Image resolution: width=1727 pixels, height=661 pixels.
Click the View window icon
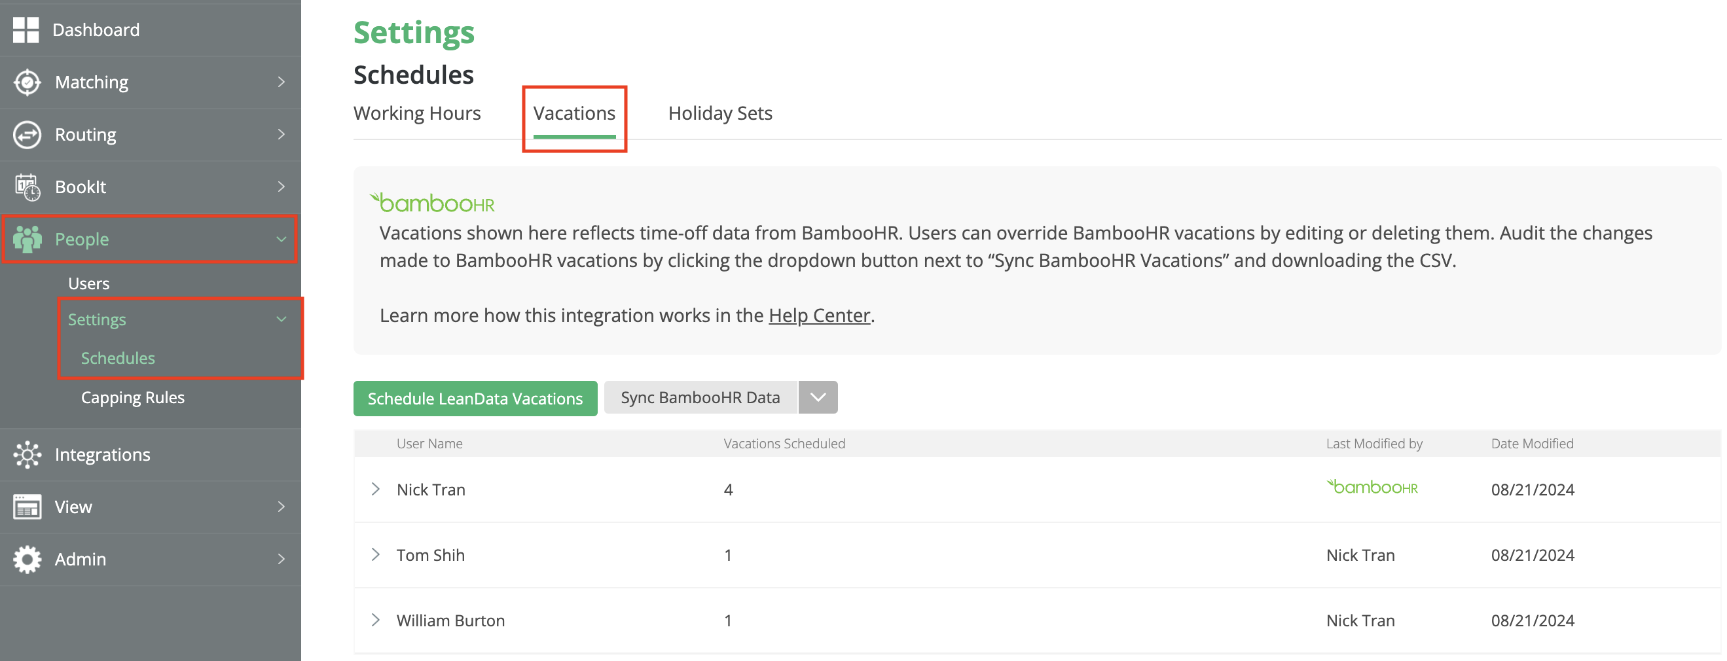point(27,507)
